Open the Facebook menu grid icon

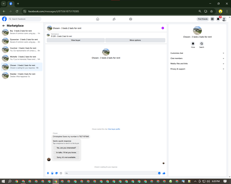point(213,19)
